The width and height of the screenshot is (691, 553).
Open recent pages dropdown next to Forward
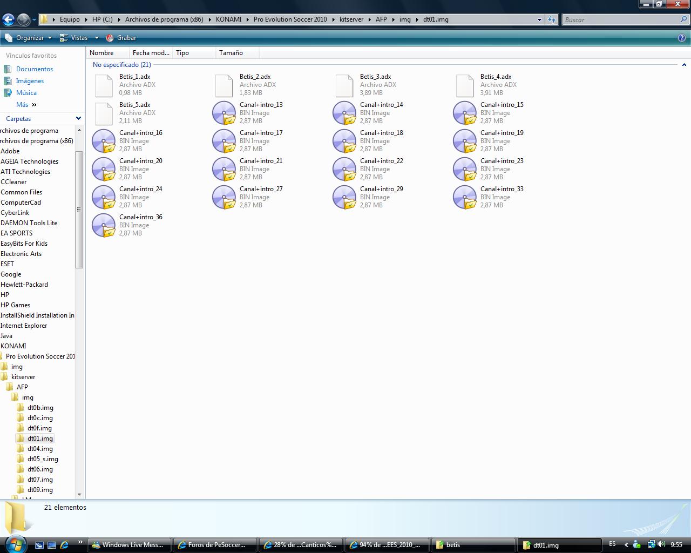coord(34,20)
